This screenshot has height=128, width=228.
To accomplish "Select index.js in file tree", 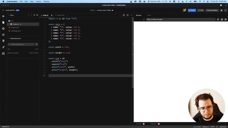I will pyautogui.click(x=16, y=24).
